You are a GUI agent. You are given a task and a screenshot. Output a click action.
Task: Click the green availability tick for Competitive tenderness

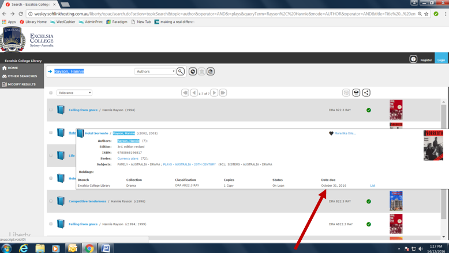tap(369, 202)
